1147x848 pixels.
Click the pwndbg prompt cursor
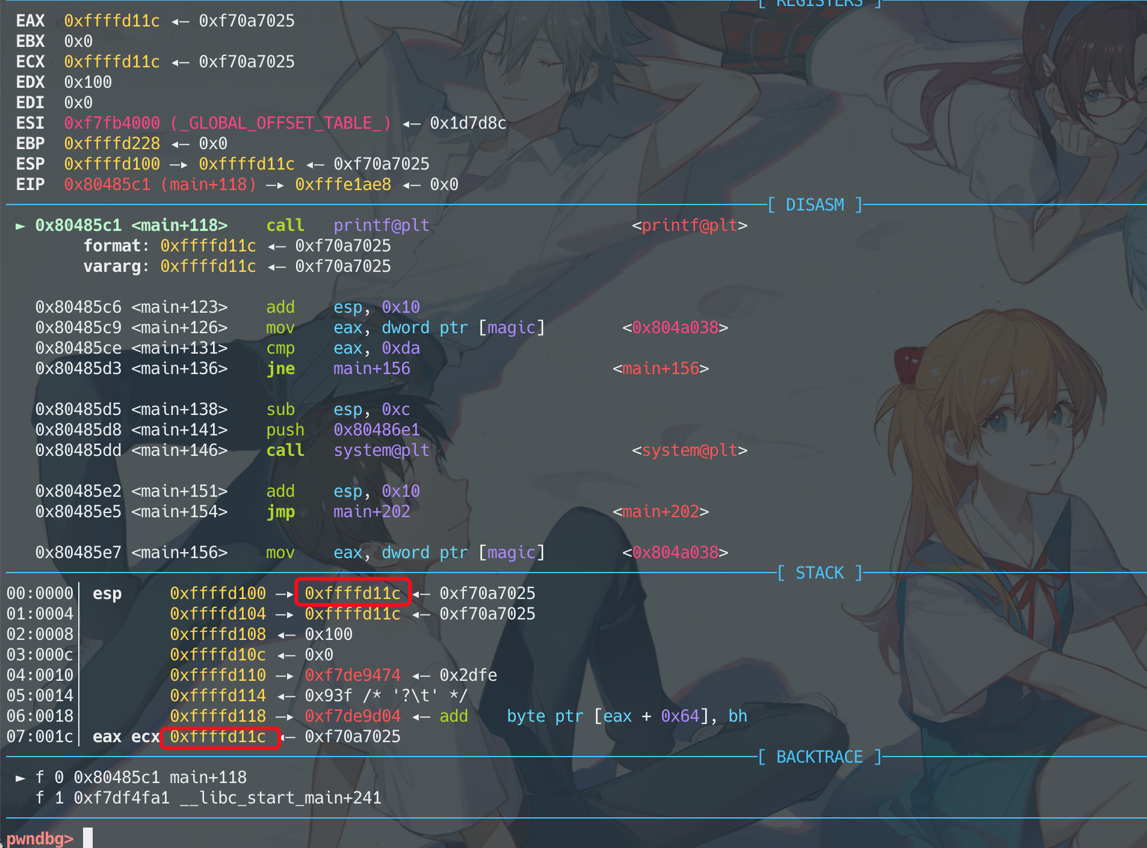tap(88, 838)
